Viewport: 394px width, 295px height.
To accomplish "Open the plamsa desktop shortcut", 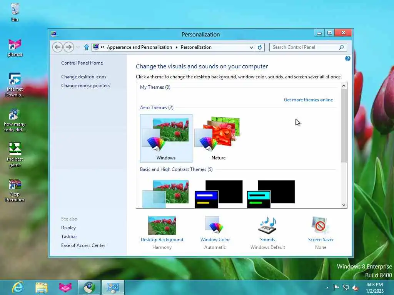I will pos(15,48).
